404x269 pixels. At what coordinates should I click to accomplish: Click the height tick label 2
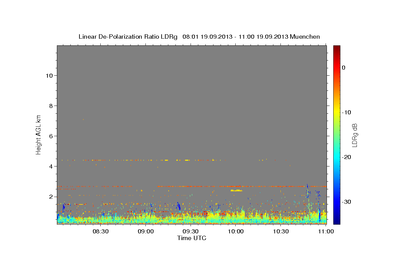tap(50, 196)
